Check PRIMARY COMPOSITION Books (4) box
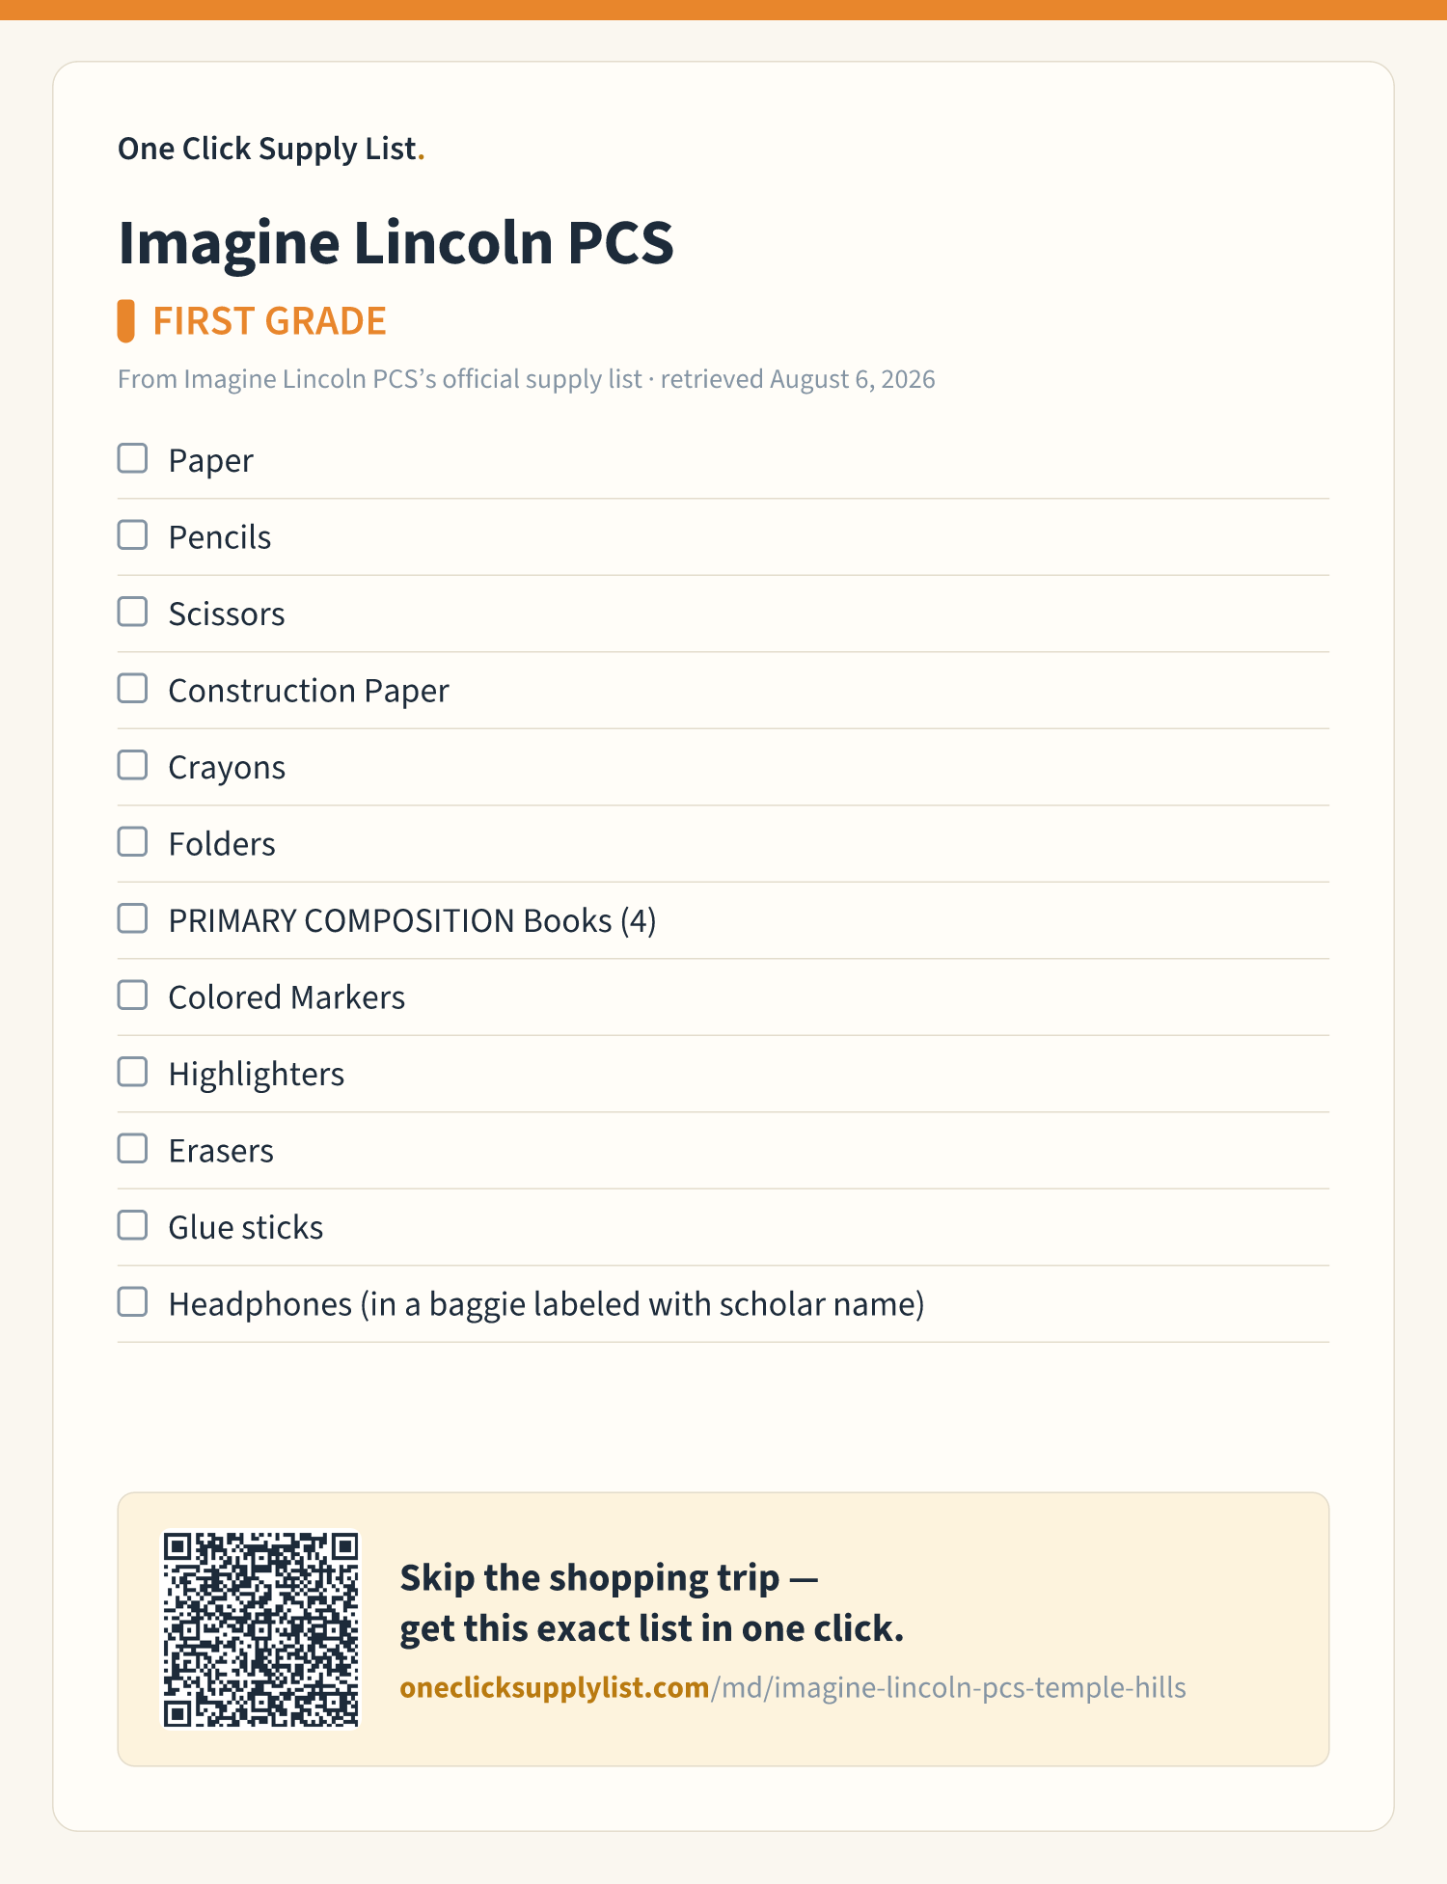The height and width of the screenshot is (1884, 1447). coord(132,918)
